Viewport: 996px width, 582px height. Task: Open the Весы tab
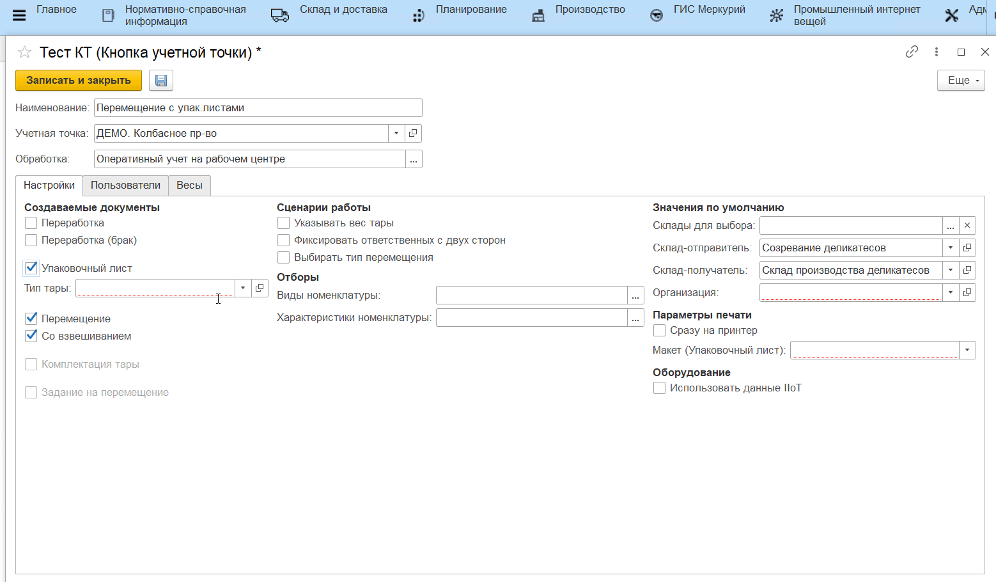189,185
